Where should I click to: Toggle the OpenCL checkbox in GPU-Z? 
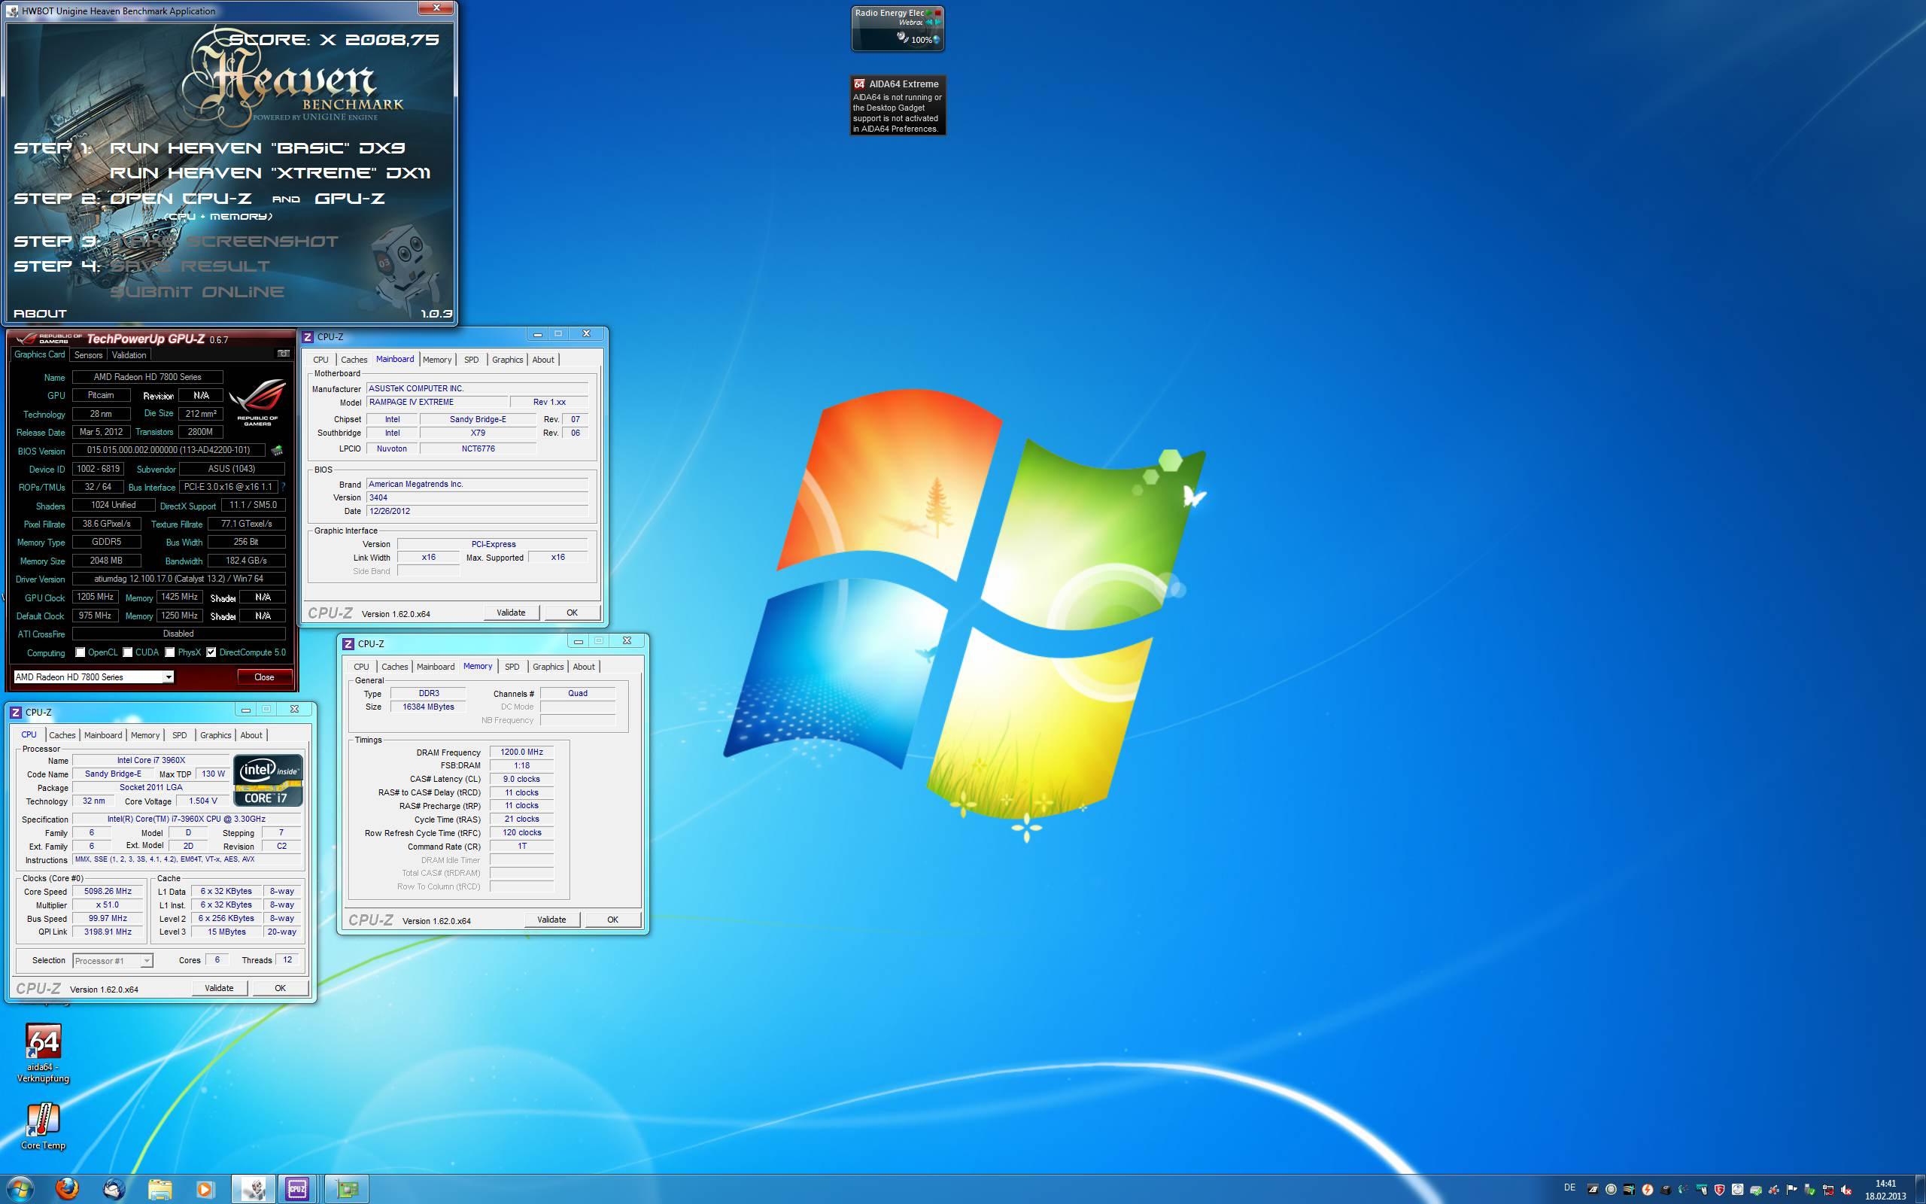(x=80, y=652)
